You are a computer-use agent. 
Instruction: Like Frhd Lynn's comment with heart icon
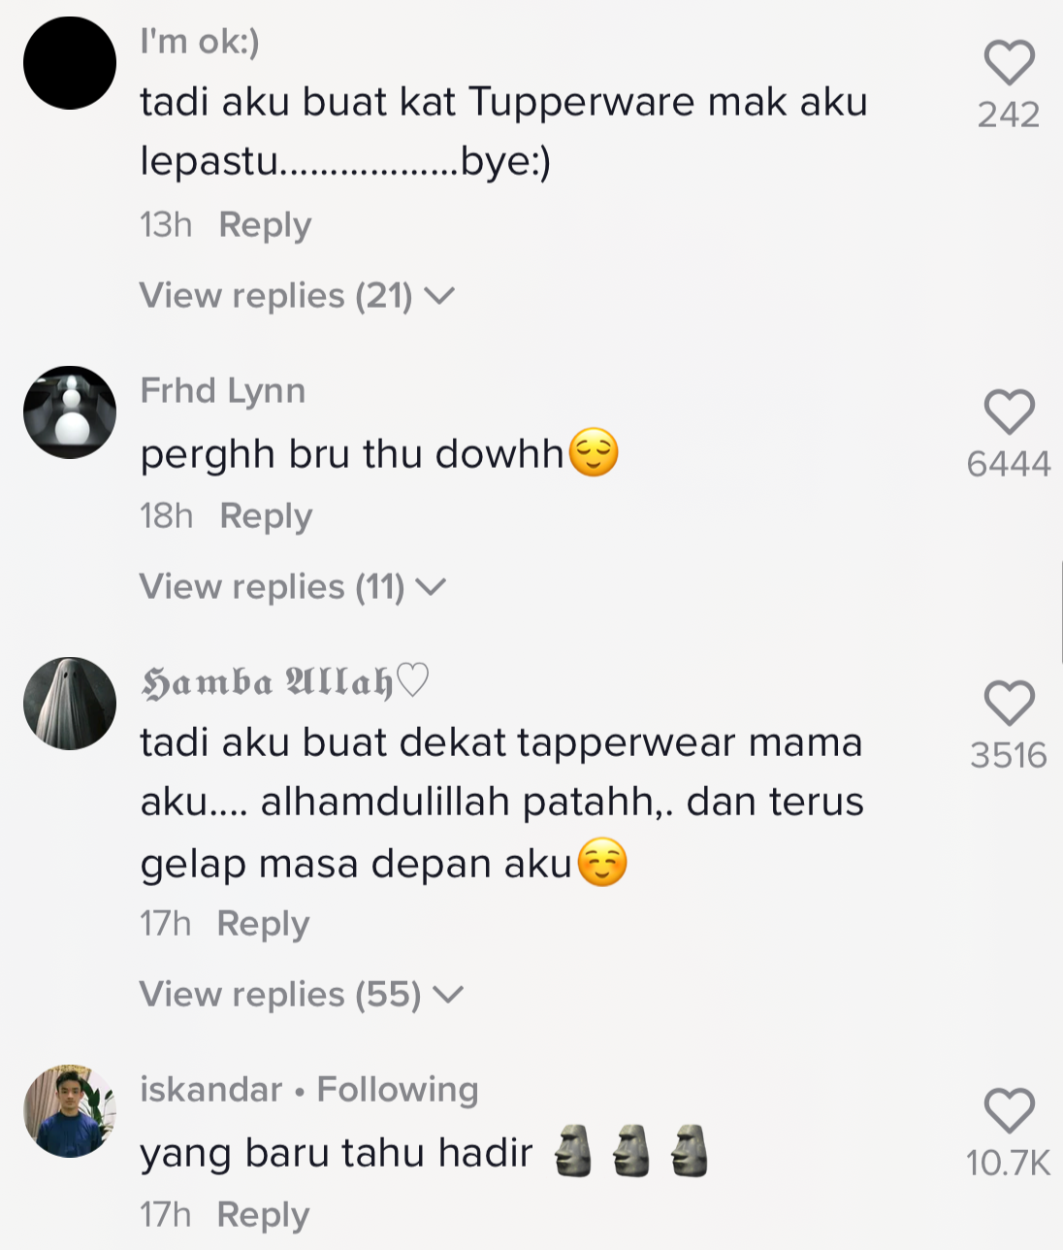pos(1009,412)
